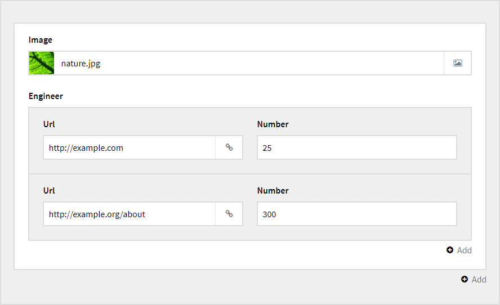Click the Engineer section label
Viewport: 500px width, 305px height.
pyautogui.click(x=46, y=96)
